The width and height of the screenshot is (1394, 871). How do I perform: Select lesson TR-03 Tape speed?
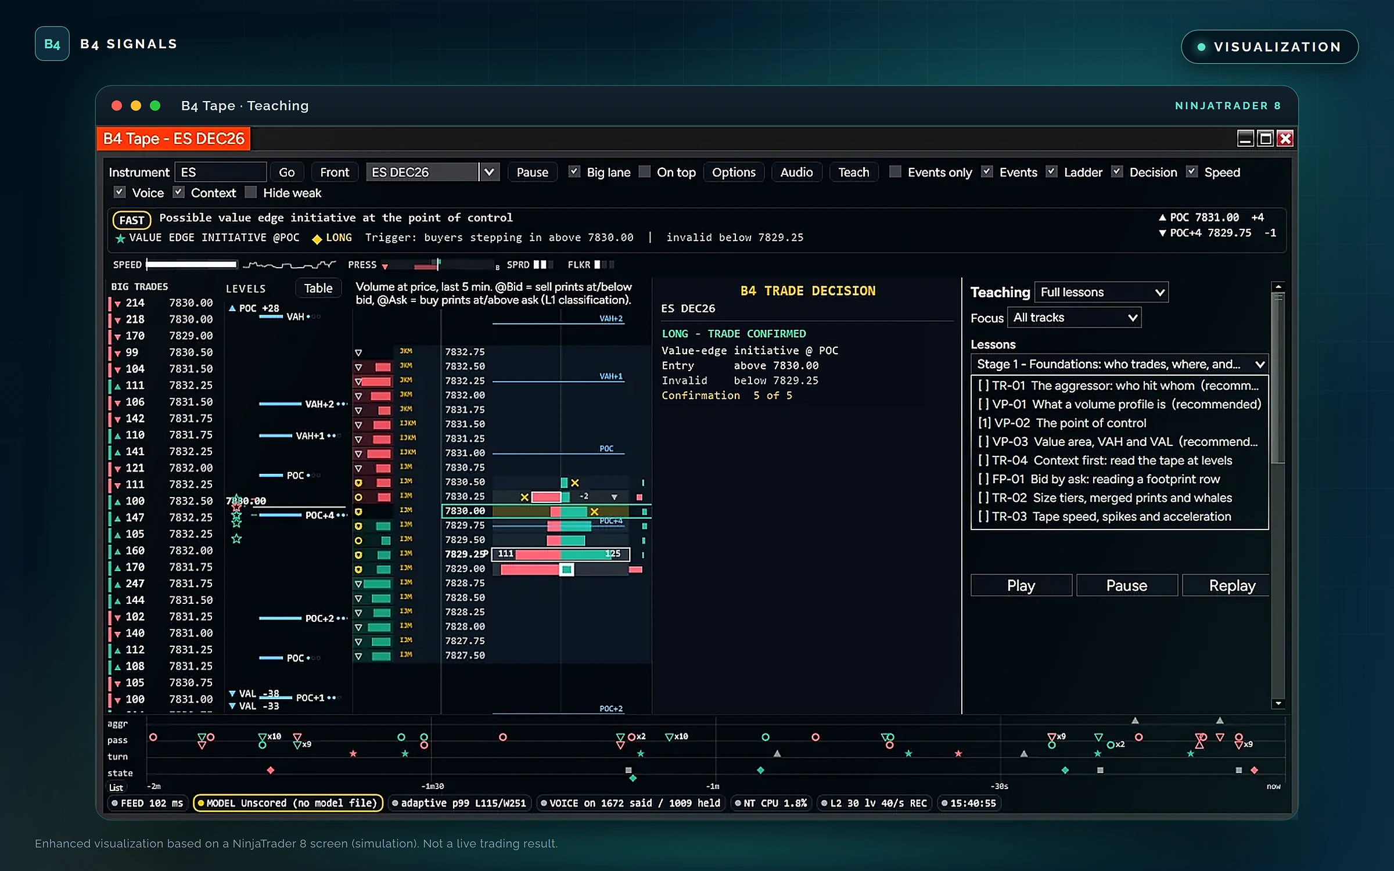tap(1119, 516)
